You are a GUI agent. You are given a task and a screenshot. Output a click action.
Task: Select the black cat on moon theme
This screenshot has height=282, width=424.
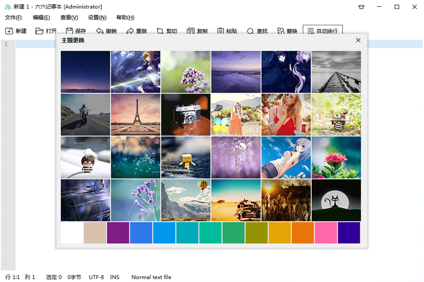[x=336, y=200]
